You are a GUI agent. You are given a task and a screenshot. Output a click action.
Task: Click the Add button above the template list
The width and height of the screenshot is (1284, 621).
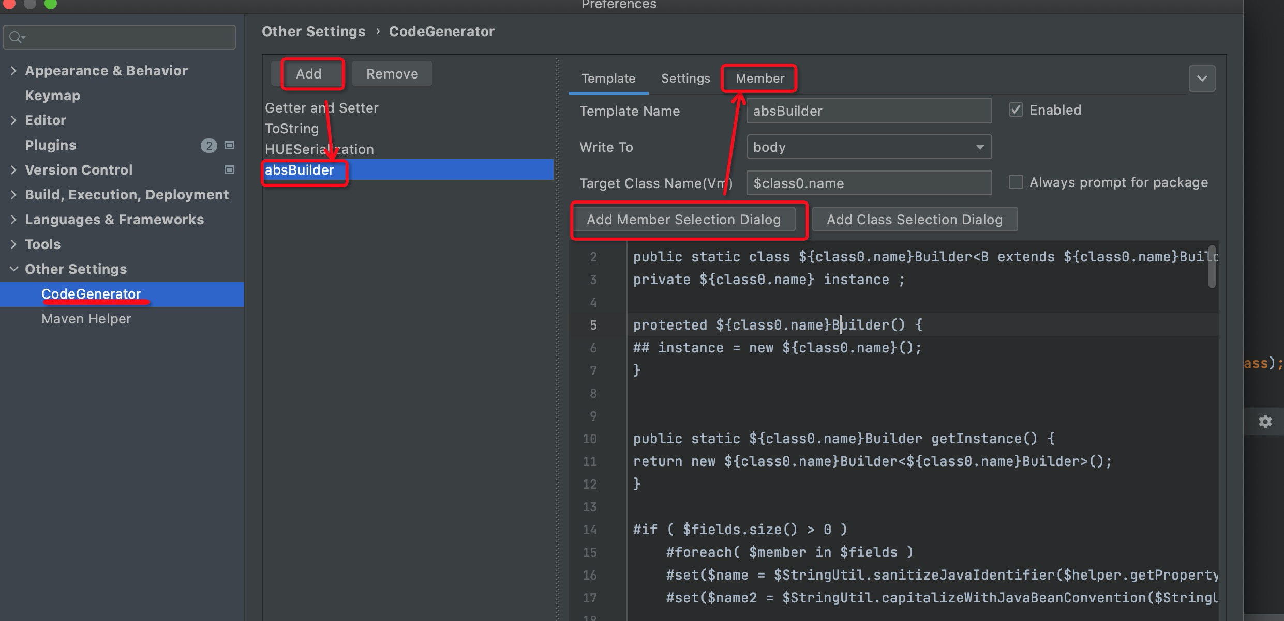309,73
